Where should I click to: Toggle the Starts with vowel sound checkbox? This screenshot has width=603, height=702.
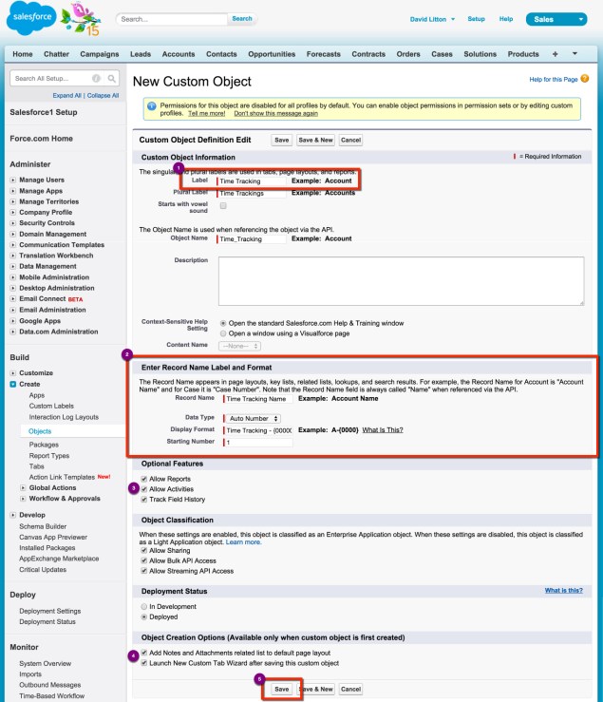click(223, 205)
